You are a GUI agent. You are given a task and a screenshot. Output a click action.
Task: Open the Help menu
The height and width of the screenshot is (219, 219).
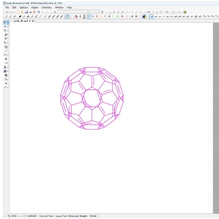pos(69,7)
